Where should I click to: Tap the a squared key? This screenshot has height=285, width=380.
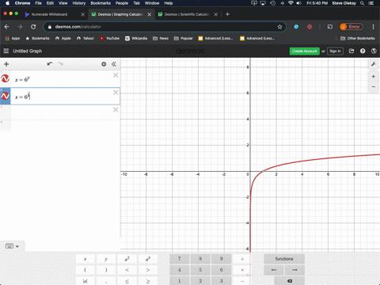tap(127, 259)
